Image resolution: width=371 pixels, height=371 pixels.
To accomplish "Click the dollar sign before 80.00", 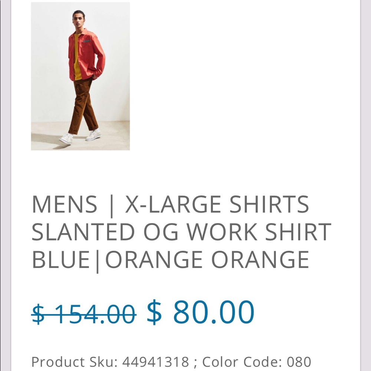I will 154,312.
